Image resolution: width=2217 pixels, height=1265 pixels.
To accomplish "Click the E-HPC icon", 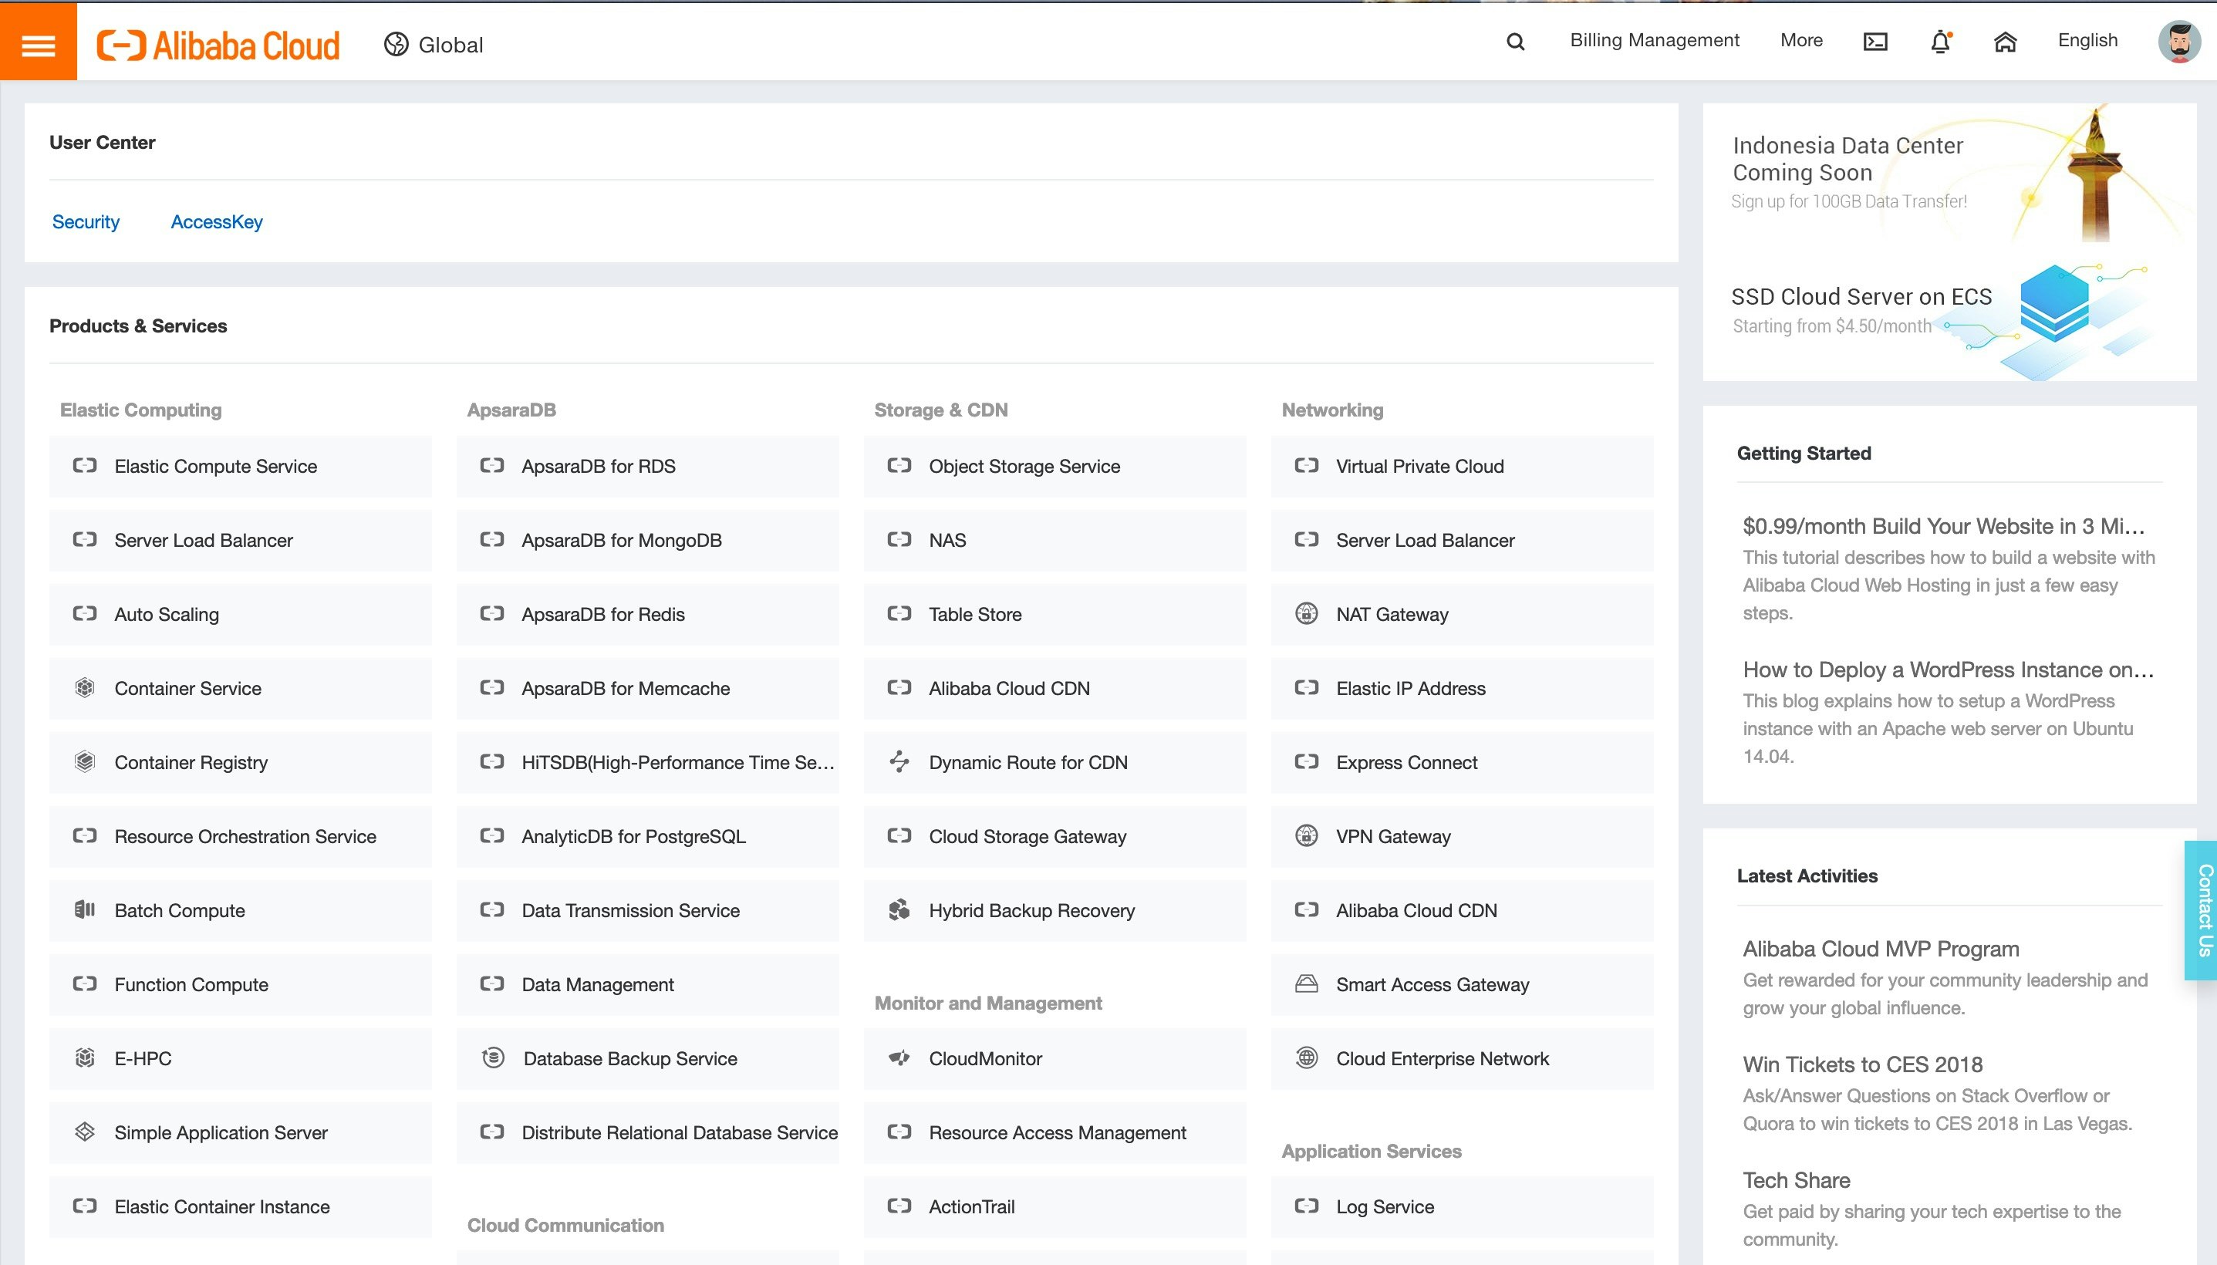I will (84, 1058).
